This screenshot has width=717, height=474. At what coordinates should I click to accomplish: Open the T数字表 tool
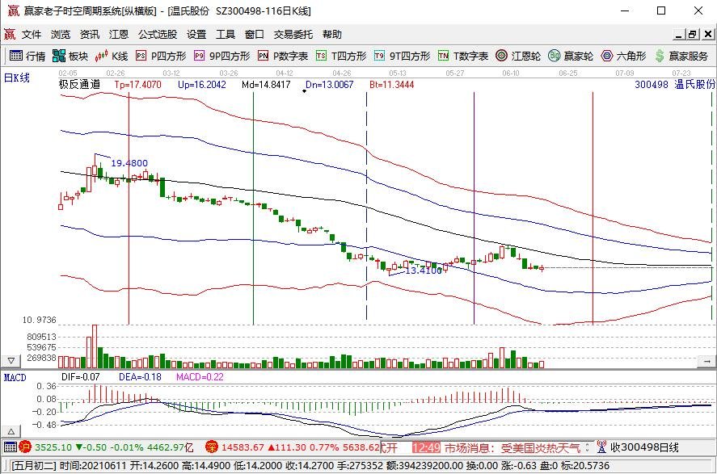click(x=462, y=56)
